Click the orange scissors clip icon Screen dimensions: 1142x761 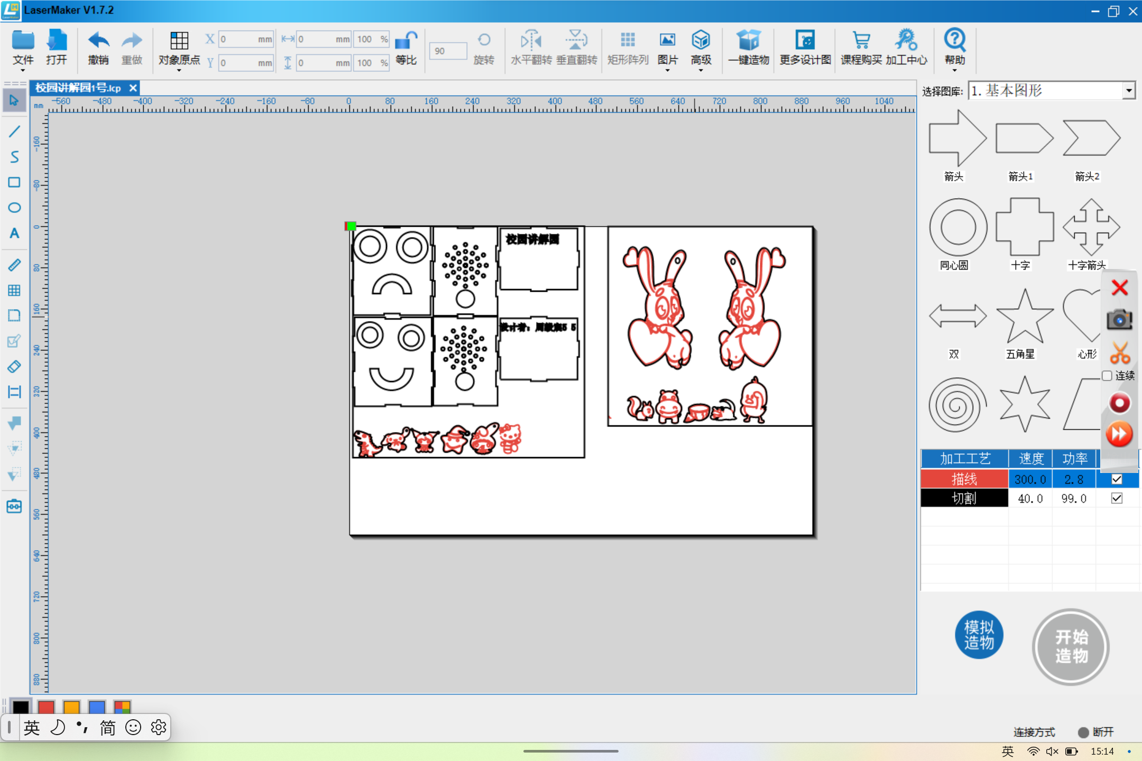[x=1119, y=353]
